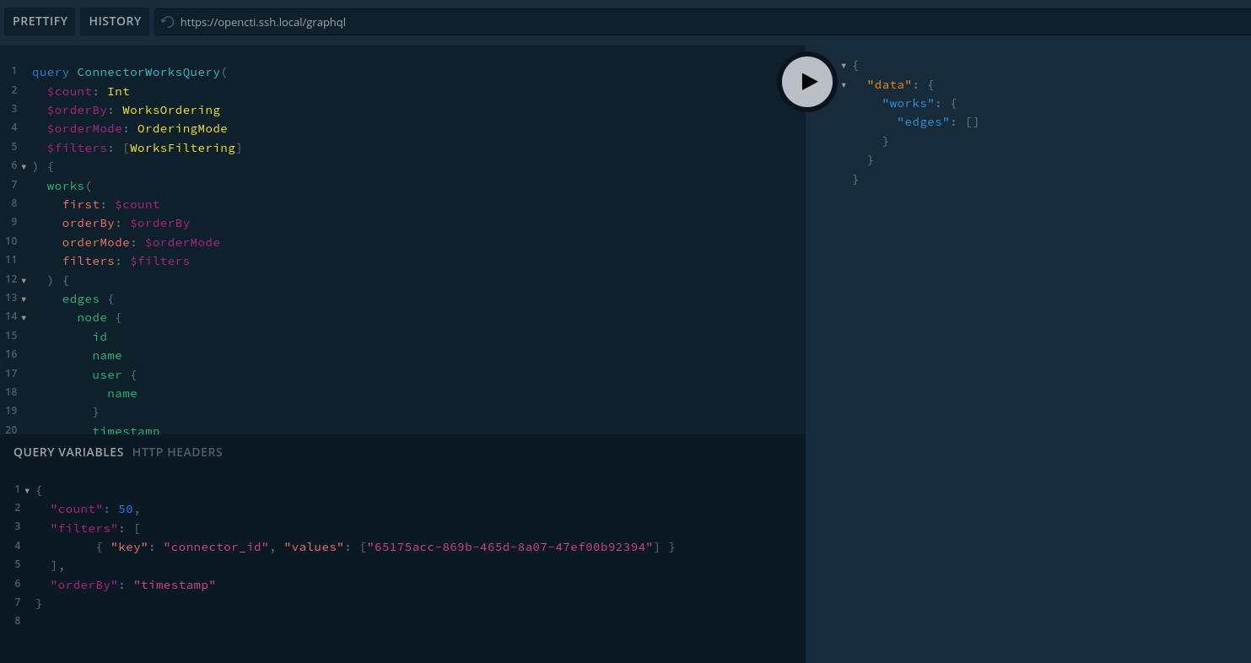Click the Int type on line 2
The width and height of the screenshot is (1251, 663).
pos(118,91)
